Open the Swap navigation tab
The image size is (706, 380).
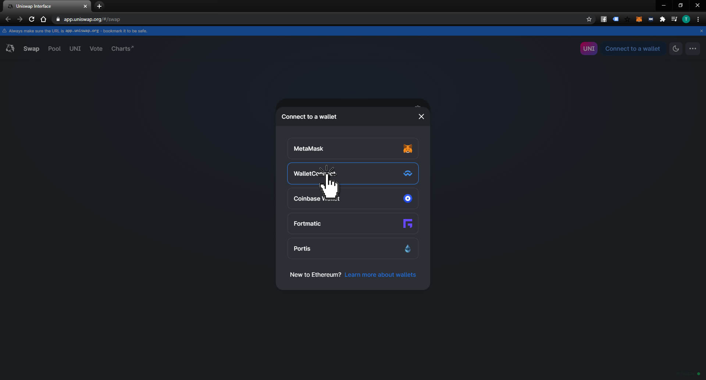[31, 49]
